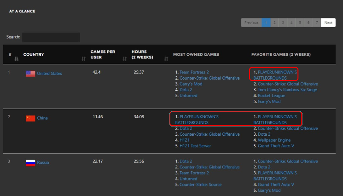Open Dota 2 in China favorite games
Viewport: 343px width, 196px height.
pyautogui.click(x=264, y=134)
